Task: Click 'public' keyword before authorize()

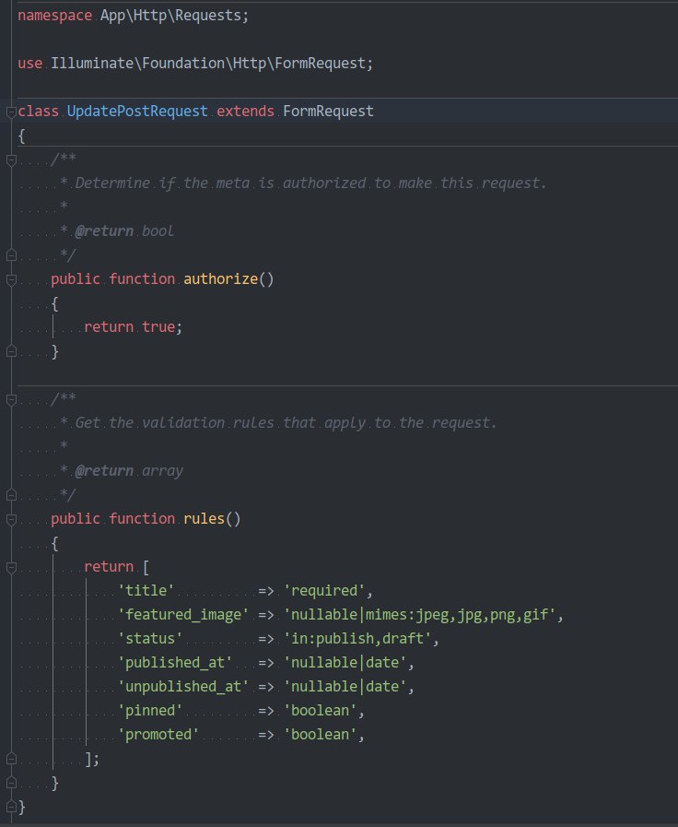Action: (x=76, y=279)
